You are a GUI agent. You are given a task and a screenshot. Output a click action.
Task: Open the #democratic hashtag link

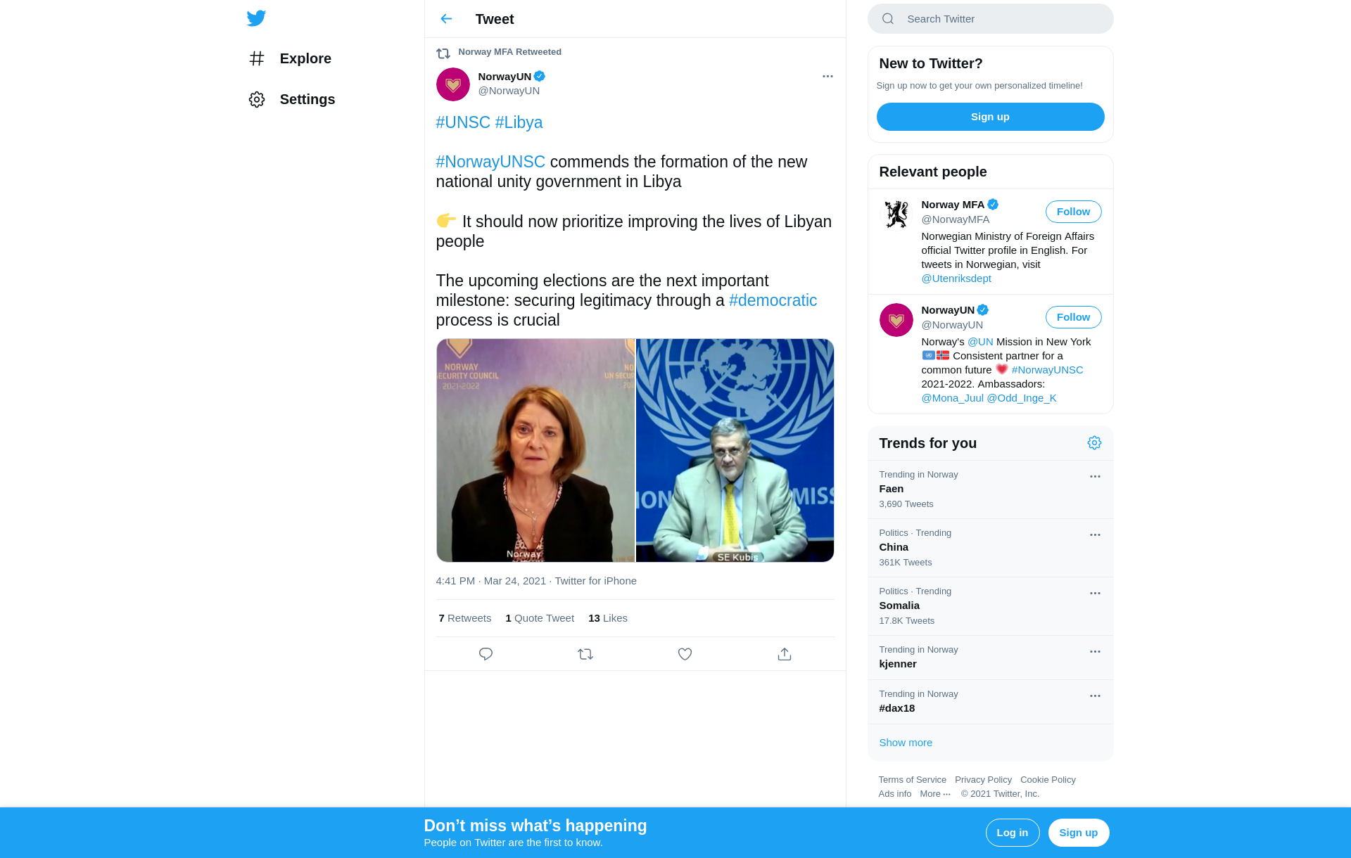[x=773, y=300]
